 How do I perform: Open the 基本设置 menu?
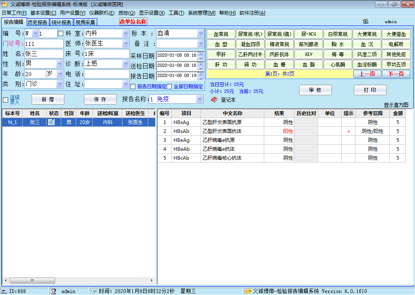click(x=43, y=13)
